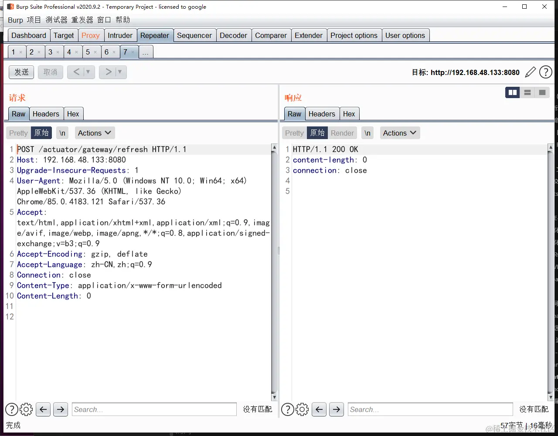
Task: Toggle \n non-printable chars in request
Action: 63,133
